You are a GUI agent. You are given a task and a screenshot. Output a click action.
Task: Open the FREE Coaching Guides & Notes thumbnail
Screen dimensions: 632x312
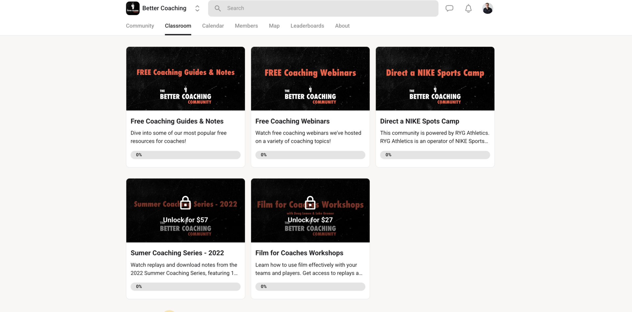click(186, 79)
